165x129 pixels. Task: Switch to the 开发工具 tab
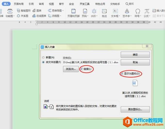click(85, 4)
